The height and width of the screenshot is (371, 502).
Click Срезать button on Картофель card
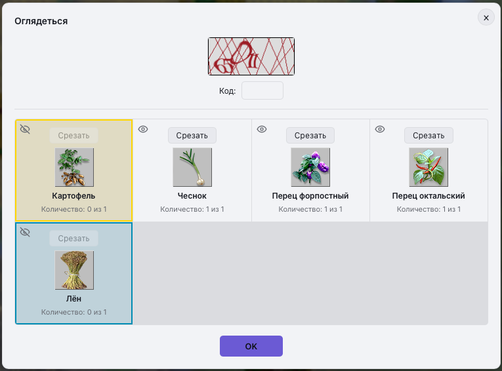(74, 136)
